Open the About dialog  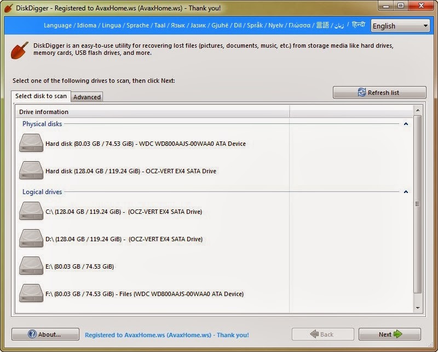[x=45, y=334]
